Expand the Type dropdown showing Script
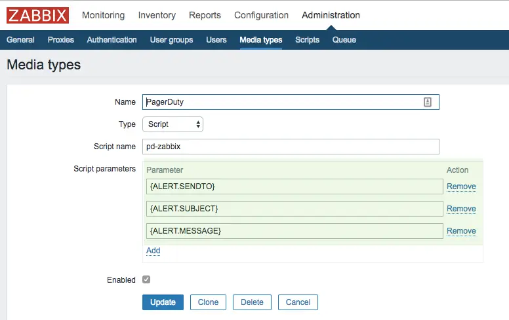509x320 pixels. pyautogui.click(x=173, y=124)
